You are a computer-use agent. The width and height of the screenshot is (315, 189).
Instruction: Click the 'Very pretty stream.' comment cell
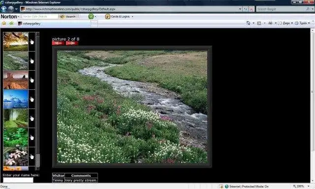81,180
